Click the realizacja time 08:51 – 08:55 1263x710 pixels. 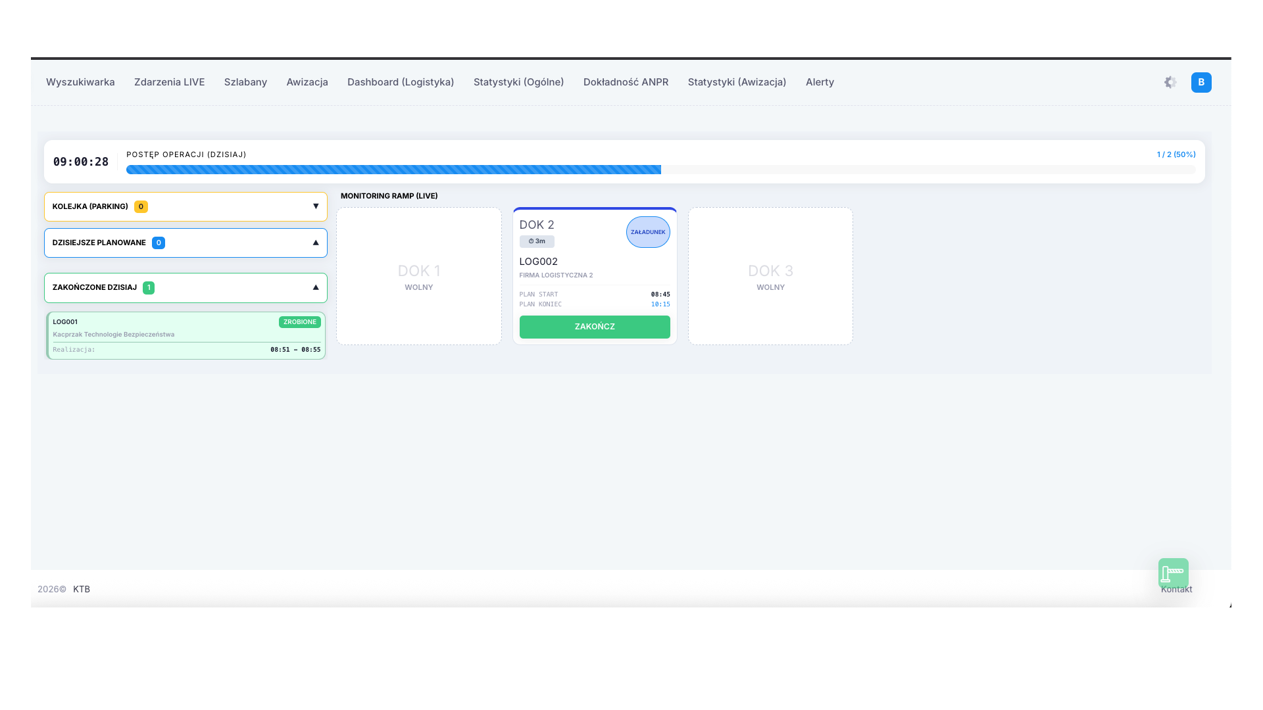295,350
